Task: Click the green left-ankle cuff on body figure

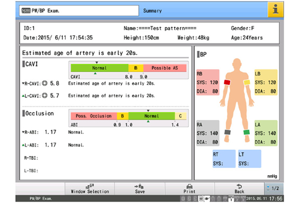Action: (247, 132)
